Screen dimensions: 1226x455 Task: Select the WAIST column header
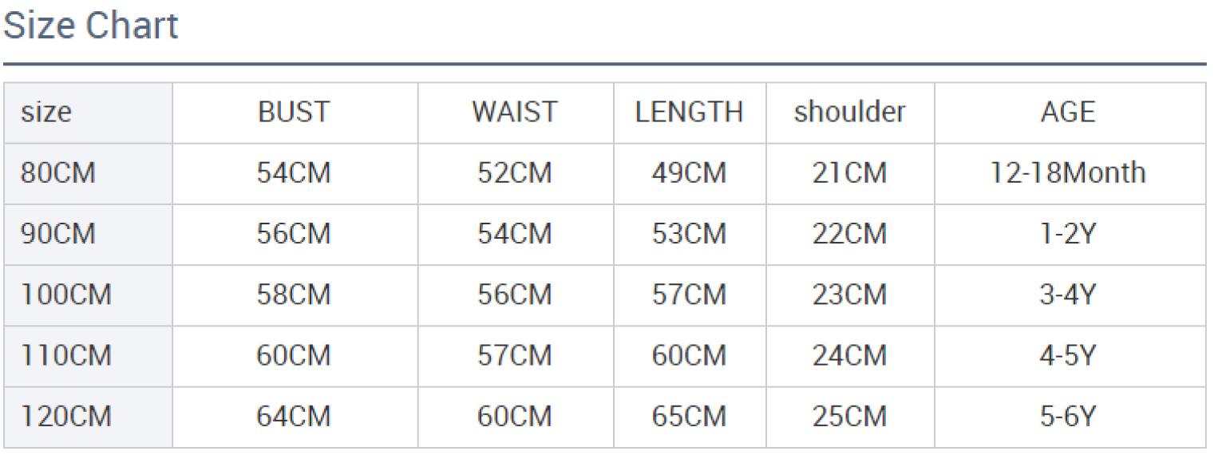(515, 113)
